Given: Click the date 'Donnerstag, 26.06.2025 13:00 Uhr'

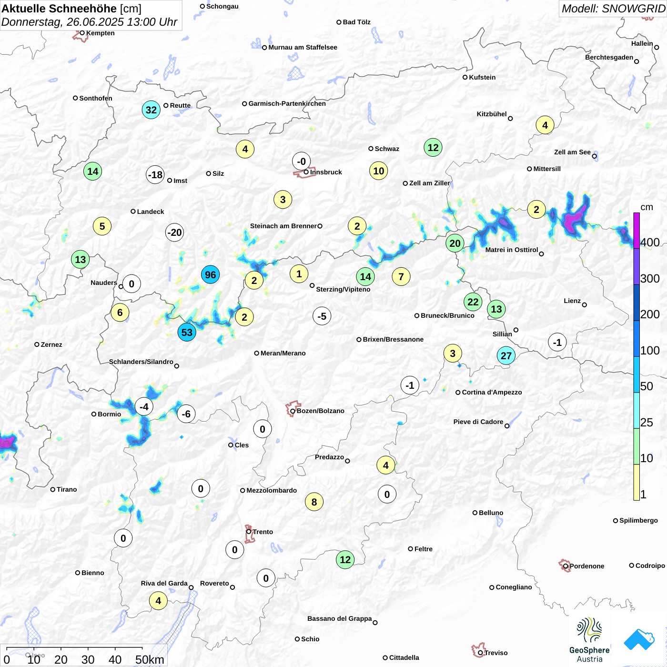Looking at the screenshot, I should [x=89, y=22].
